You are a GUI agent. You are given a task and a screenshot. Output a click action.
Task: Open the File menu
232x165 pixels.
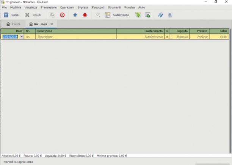pos(4,8)
